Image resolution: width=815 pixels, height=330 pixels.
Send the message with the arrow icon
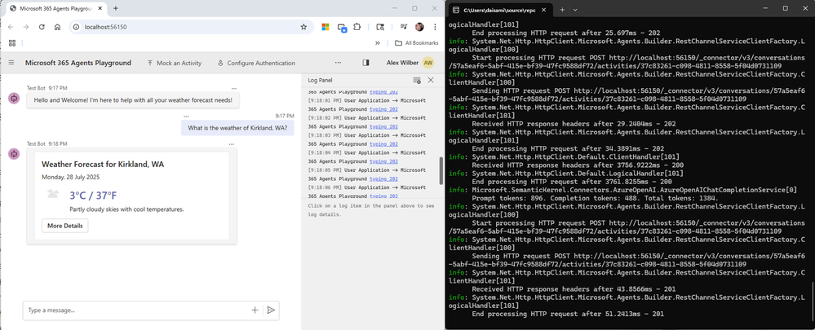click(x=271, y=310)
